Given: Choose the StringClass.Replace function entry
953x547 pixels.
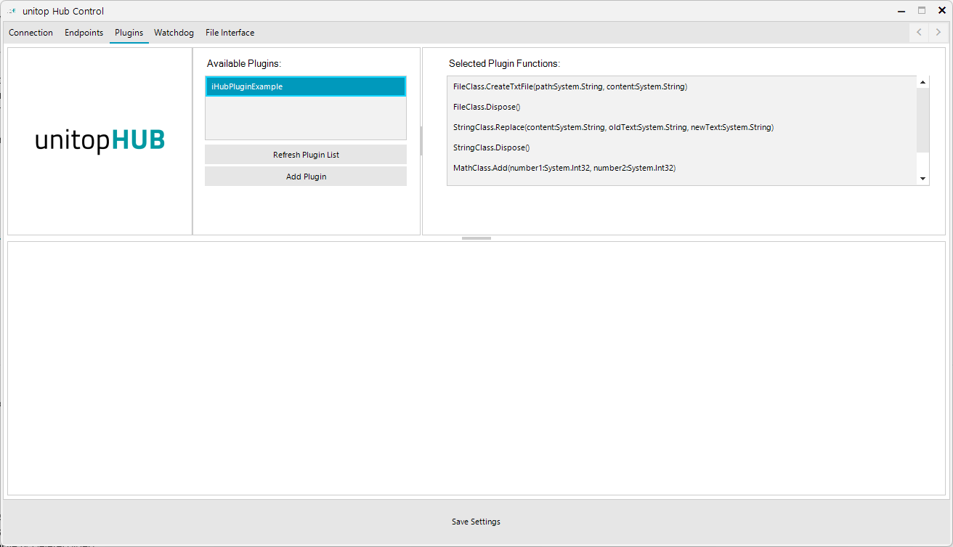Looking at the screenshot, I should [613, 127].
